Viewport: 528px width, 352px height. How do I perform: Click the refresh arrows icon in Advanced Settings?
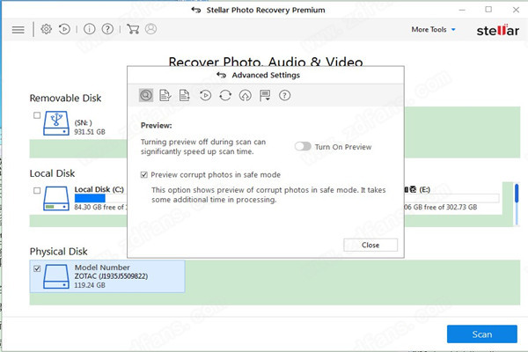225,96
